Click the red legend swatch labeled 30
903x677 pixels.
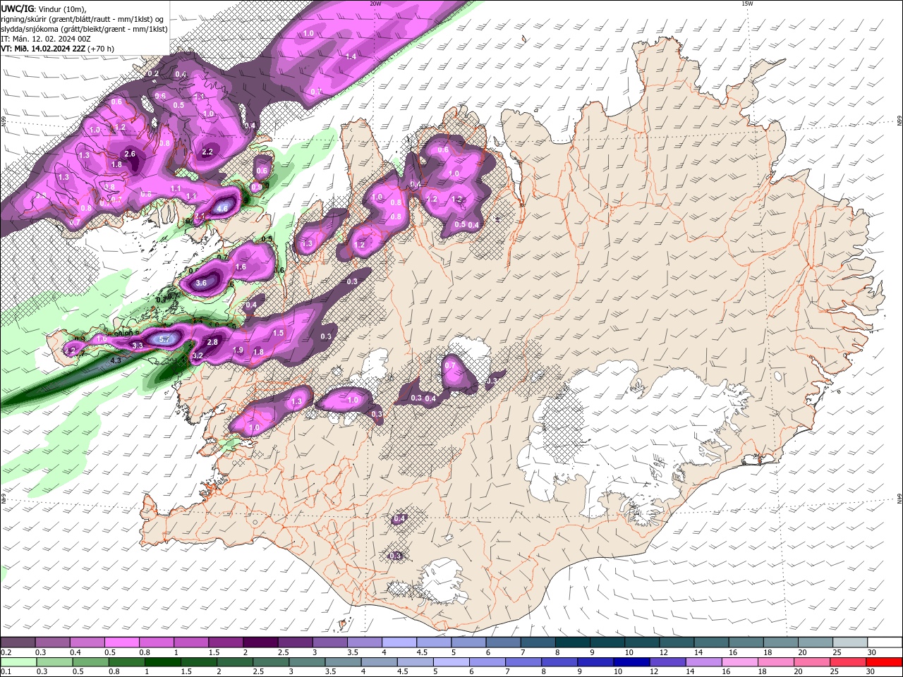(884, 662)
